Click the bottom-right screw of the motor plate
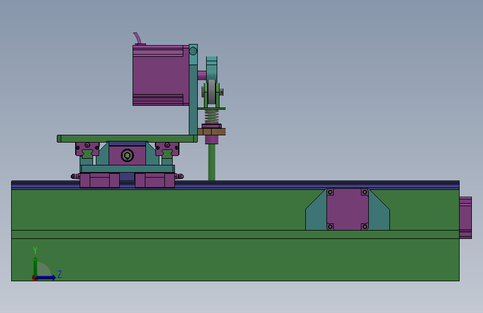The width and height of the screenshot is (483, 313). [365, 227]
